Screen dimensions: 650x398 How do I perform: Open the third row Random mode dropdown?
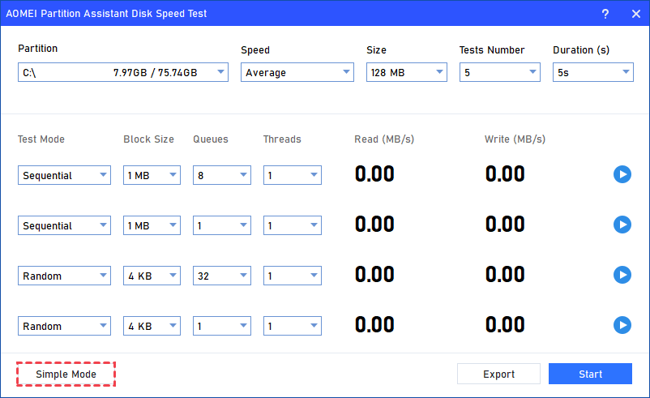pos(64,276)
